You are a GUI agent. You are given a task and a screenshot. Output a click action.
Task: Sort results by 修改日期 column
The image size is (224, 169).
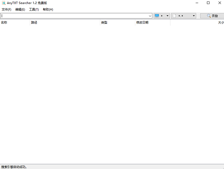click(x=153, y=22)
